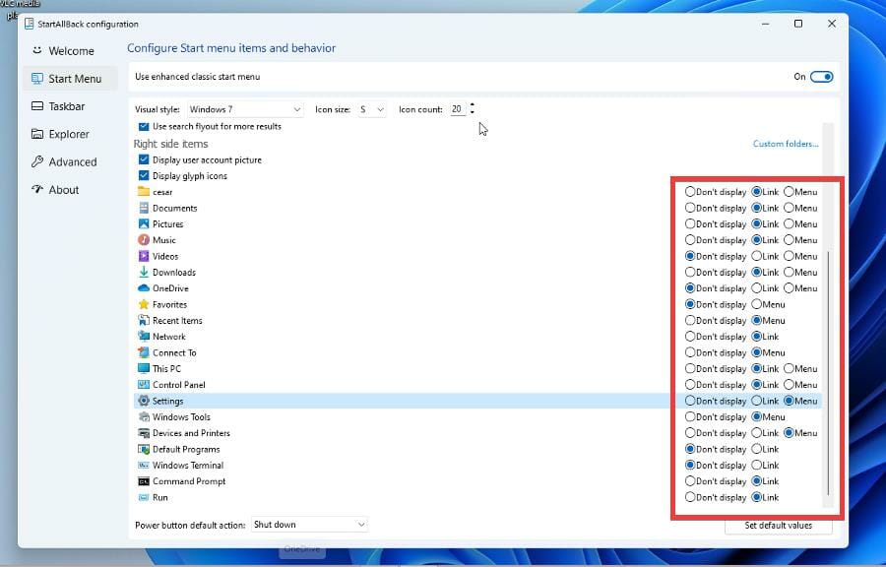This screenshot has height=567, width=886.
Task: Open Power button default action dropdown
Action: click(309, 525)
